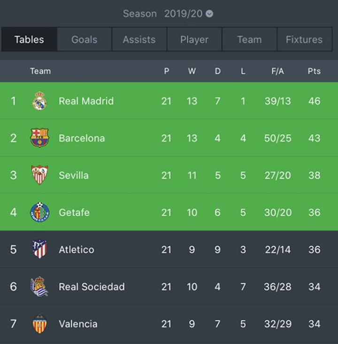Click the Valencia club crest
Image resolution: width=338 pixels, height=344 pixels.
[x=39, y=324]
